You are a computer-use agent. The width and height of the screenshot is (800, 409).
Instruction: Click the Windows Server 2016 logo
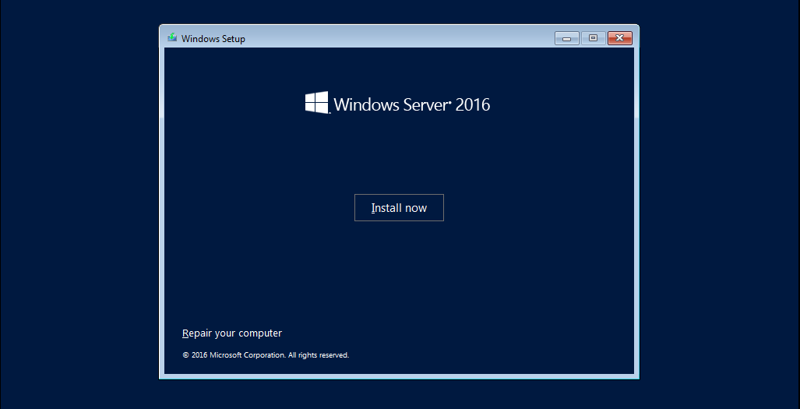point(397,104)
